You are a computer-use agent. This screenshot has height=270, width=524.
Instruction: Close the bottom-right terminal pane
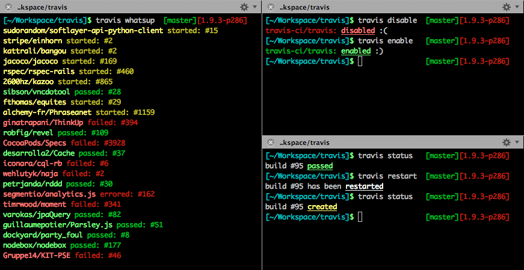(x=271, y=143)
